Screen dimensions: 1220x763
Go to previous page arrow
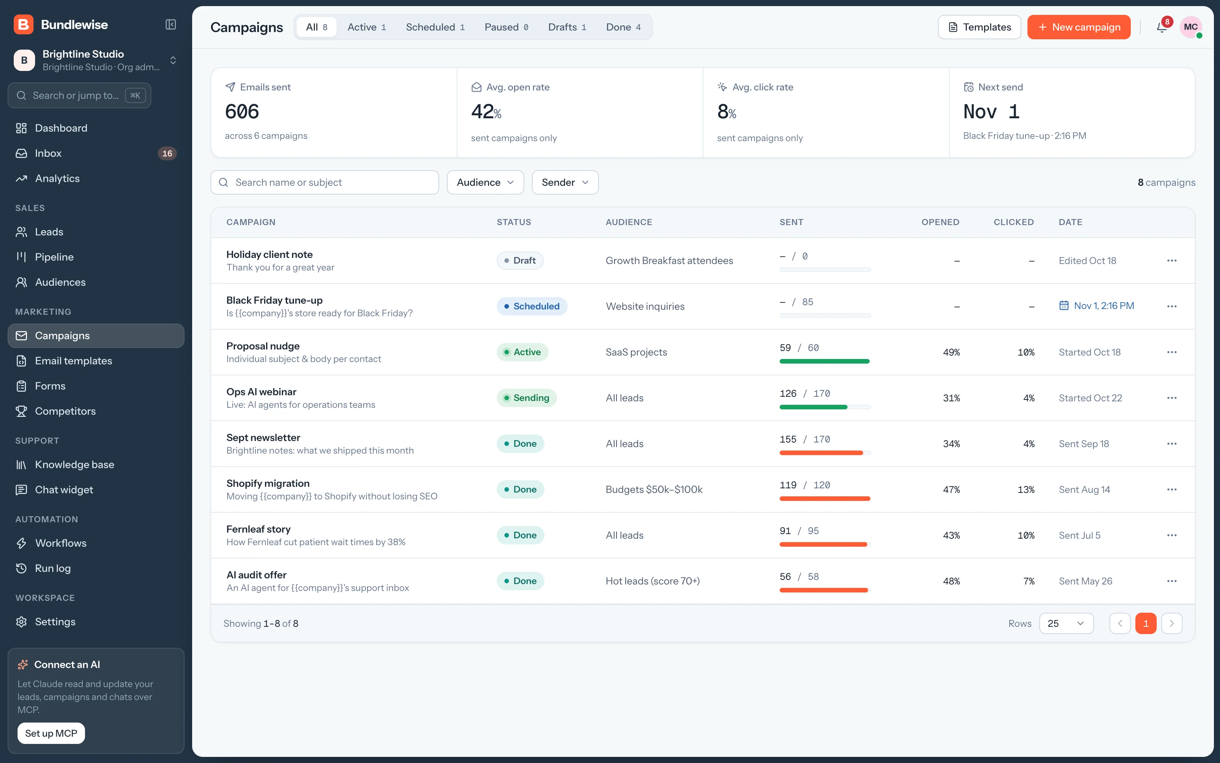point(1120,624)
